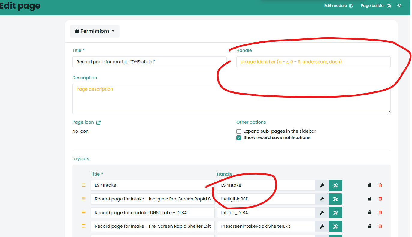Screen dimensions: 412x237
Task: Enable Expand sub-pages in the sidebar
Action: [239, 131]
